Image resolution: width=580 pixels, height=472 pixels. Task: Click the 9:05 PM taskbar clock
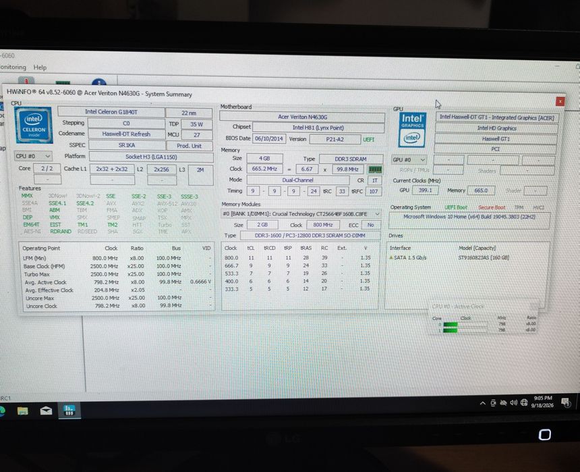543,402
